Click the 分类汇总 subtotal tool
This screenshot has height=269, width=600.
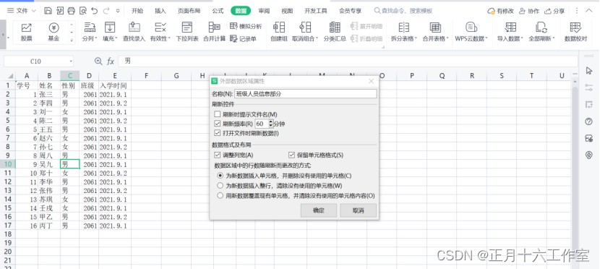[x=335, y=32]
